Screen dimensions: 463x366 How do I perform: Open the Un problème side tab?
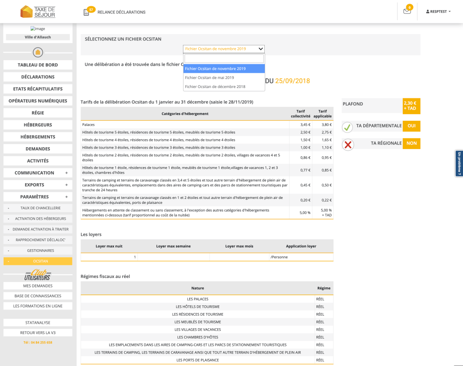click(x=459, y=163)
